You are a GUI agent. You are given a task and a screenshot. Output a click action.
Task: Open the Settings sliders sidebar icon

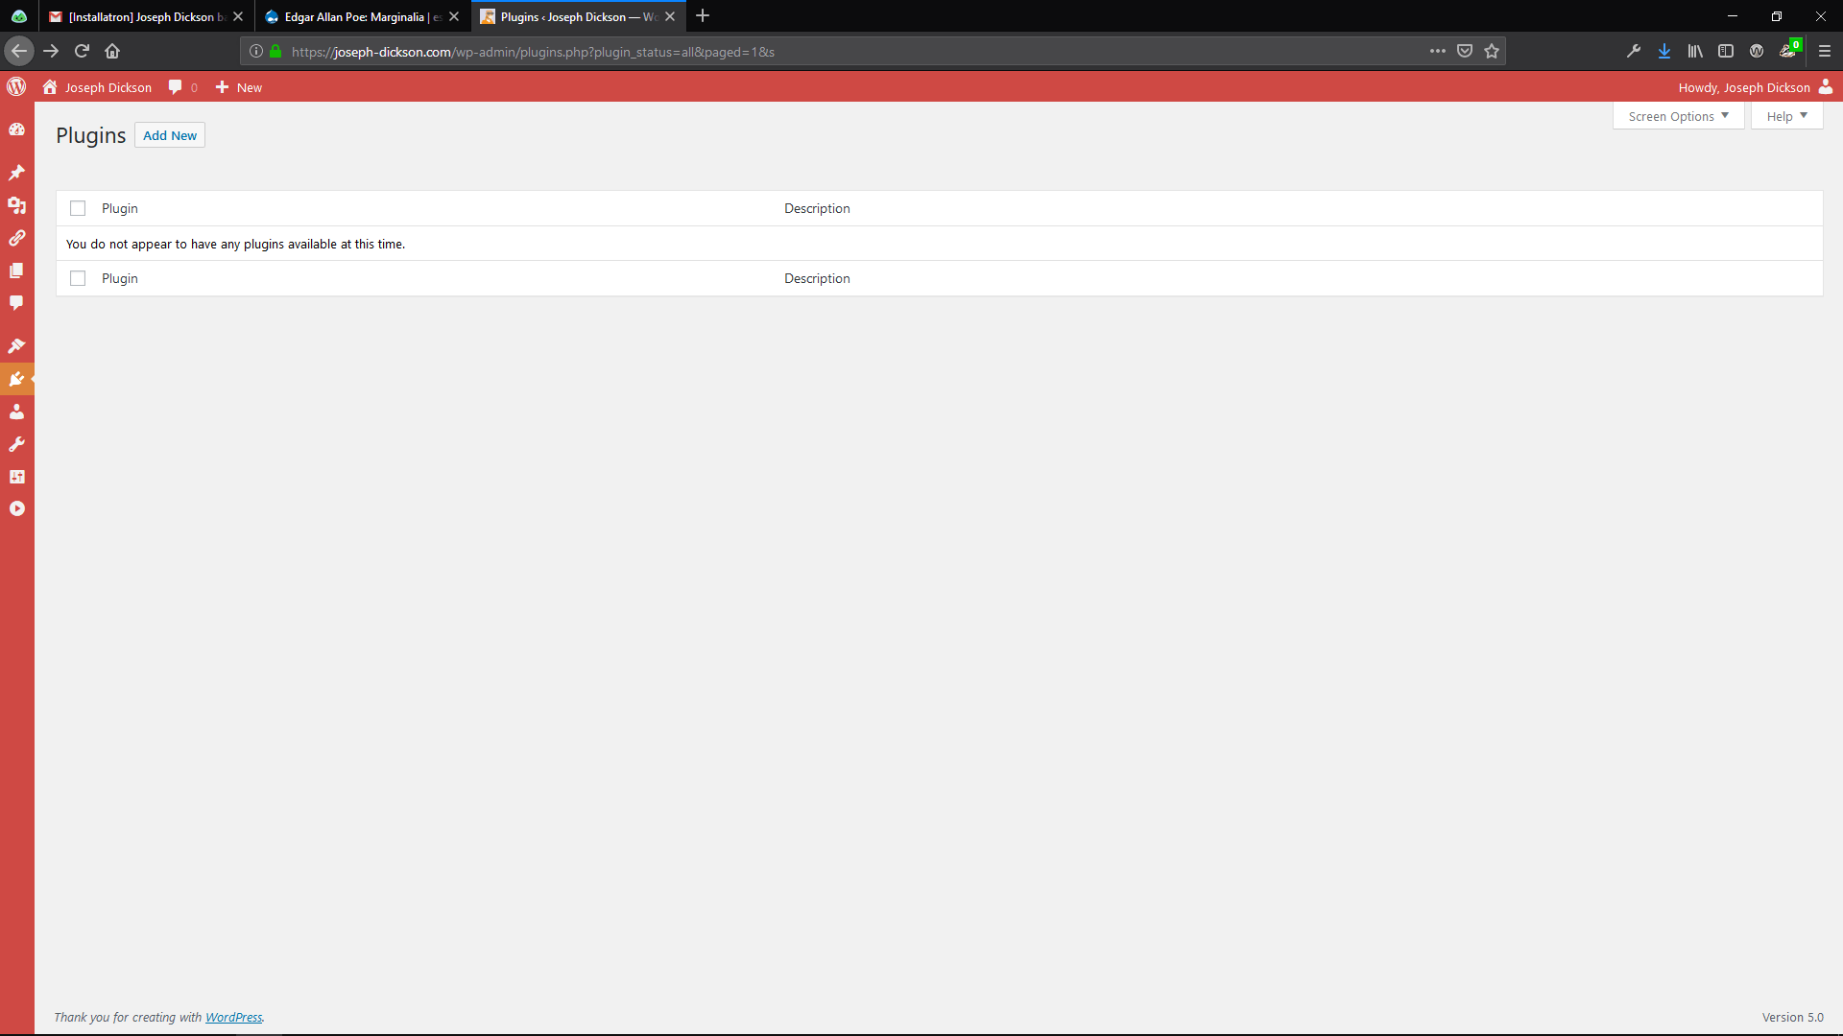tap(16, 477)
